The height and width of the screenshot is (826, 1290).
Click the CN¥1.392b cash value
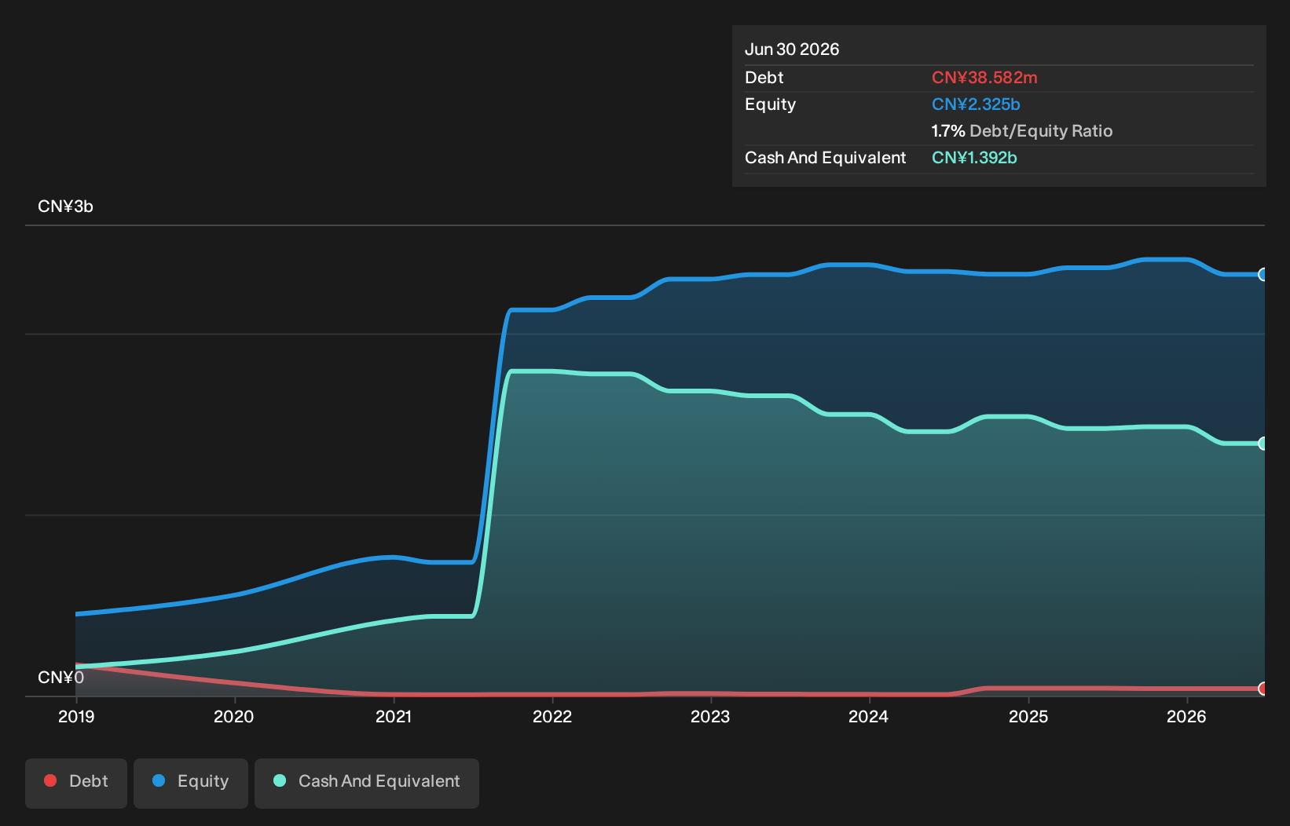[974, 158]
